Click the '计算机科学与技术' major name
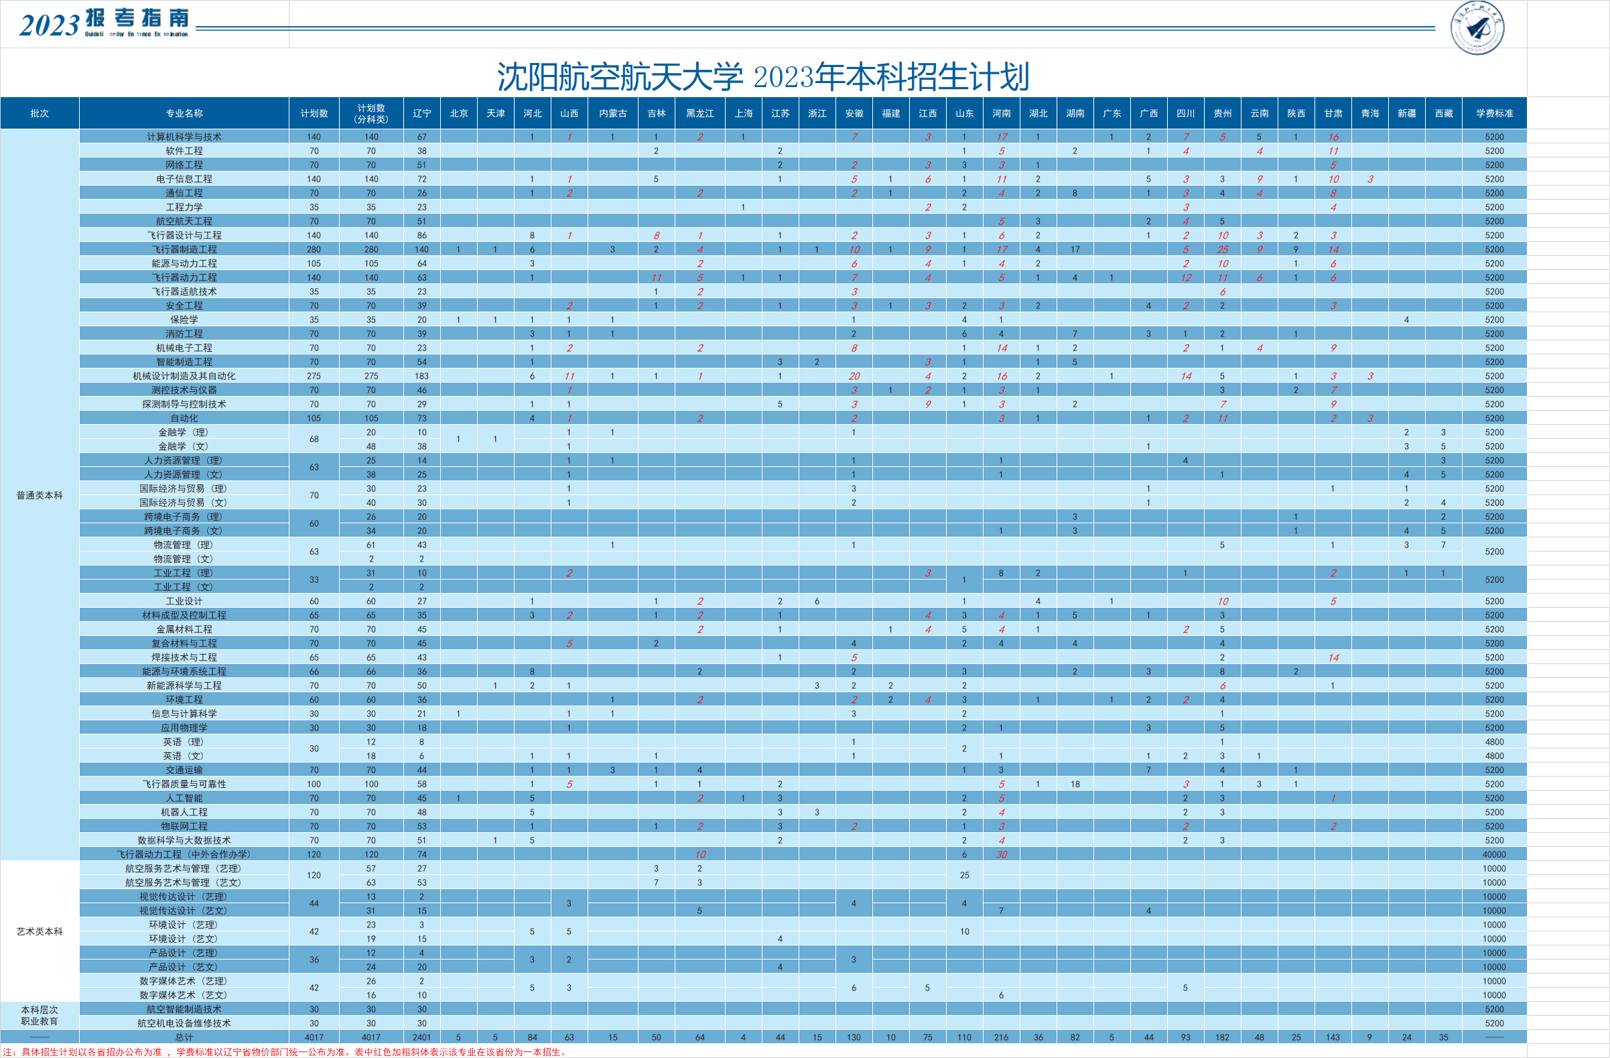Viewport: 1610px width, 1058px height. [x=184, y=137]
